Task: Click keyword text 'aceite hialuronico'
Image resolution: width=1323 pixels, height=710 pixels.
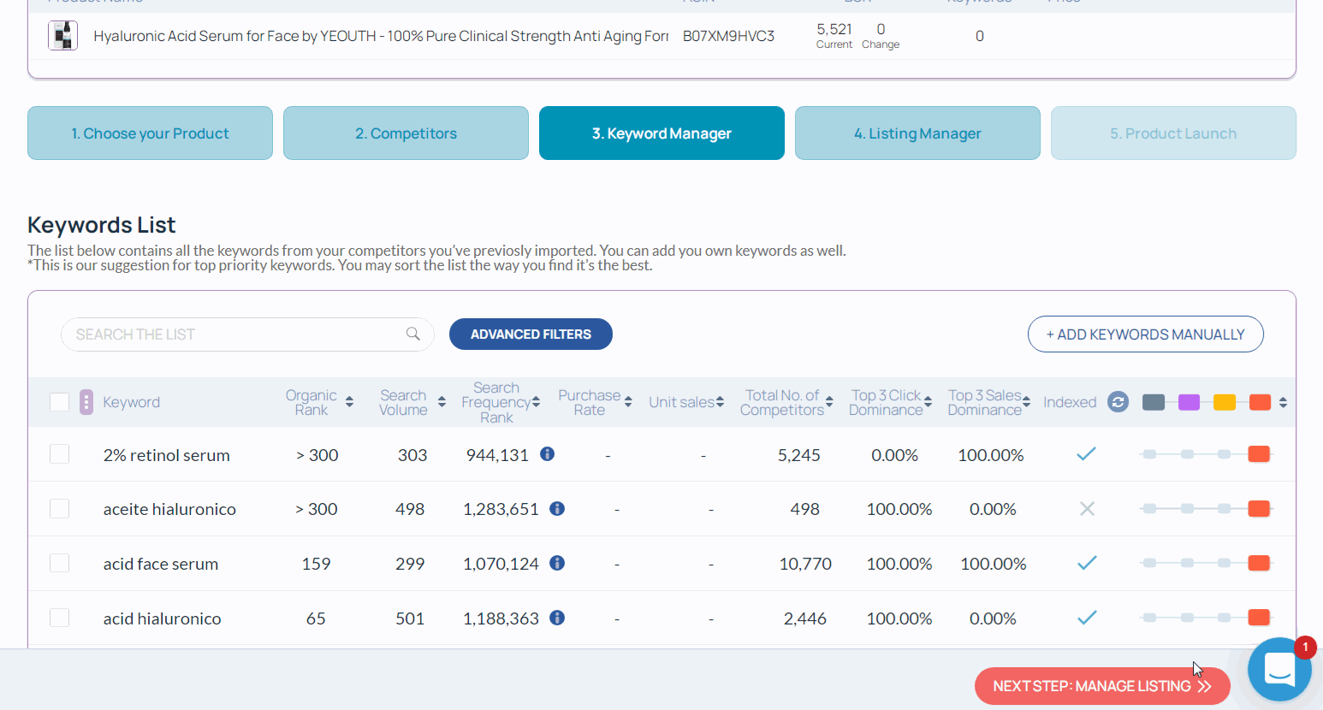Action: [x=169, y=509]
